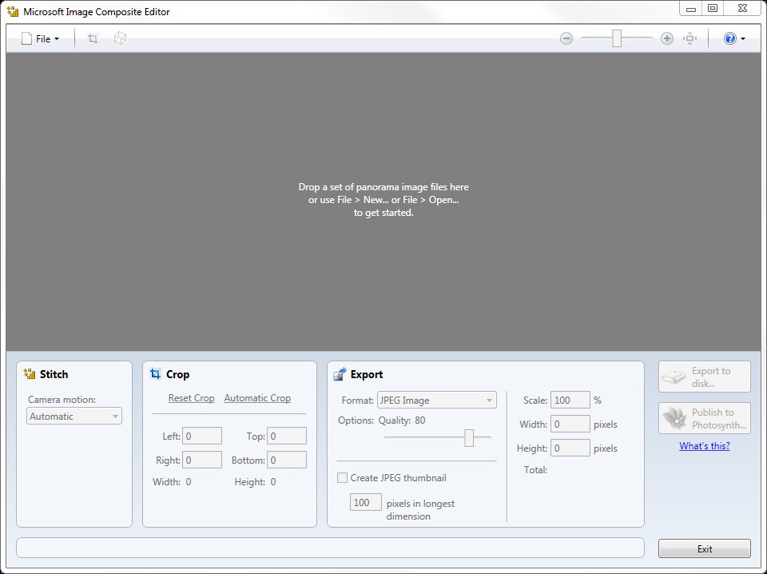
Task: Expand the Camera motion dropdown
Action: [74, 417]
